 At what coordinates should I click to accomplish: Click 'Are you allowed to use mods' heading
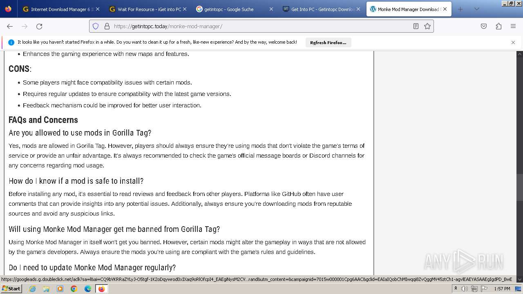pos(80,133)
